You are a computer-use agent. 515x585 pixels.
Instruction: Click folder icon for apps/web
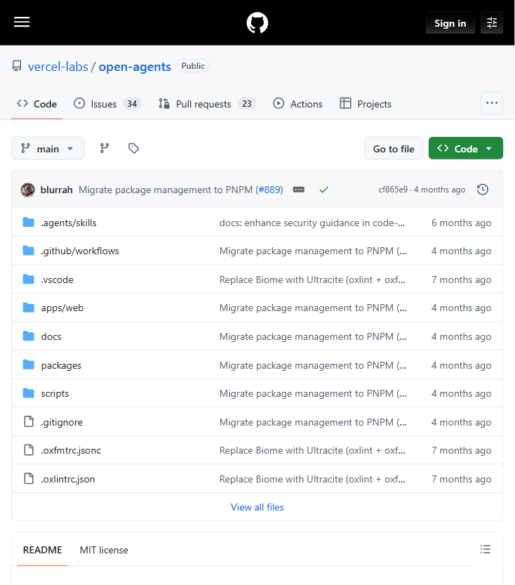click(x=28, y=308)
